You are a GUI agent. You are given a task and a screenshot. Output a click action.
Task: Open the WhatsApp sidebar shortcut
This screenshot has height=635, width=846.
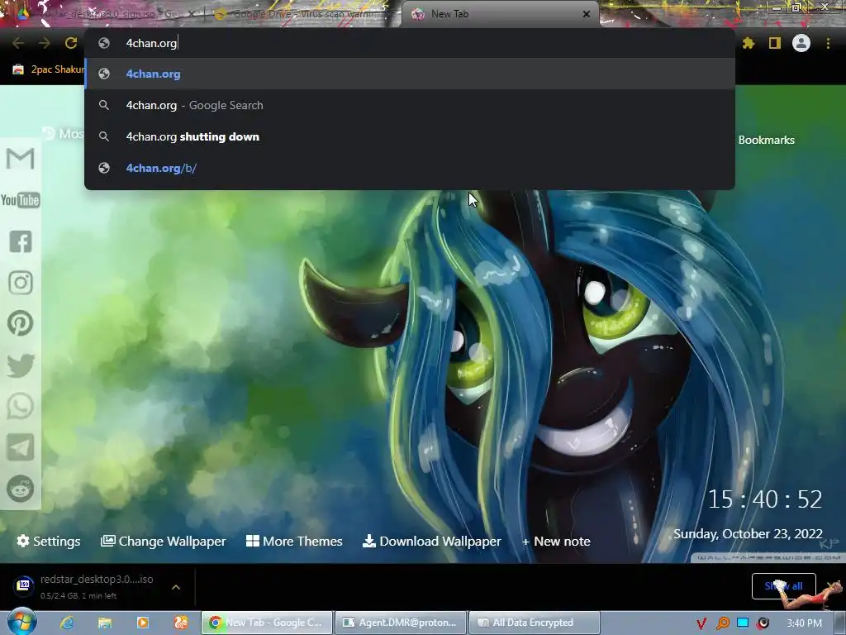[x=21, y=406]
